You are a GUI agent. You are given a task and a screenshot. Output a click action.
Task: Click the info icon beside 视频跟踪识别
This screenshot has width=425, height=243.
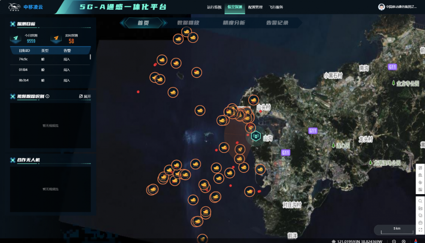(x=48, y=96)
